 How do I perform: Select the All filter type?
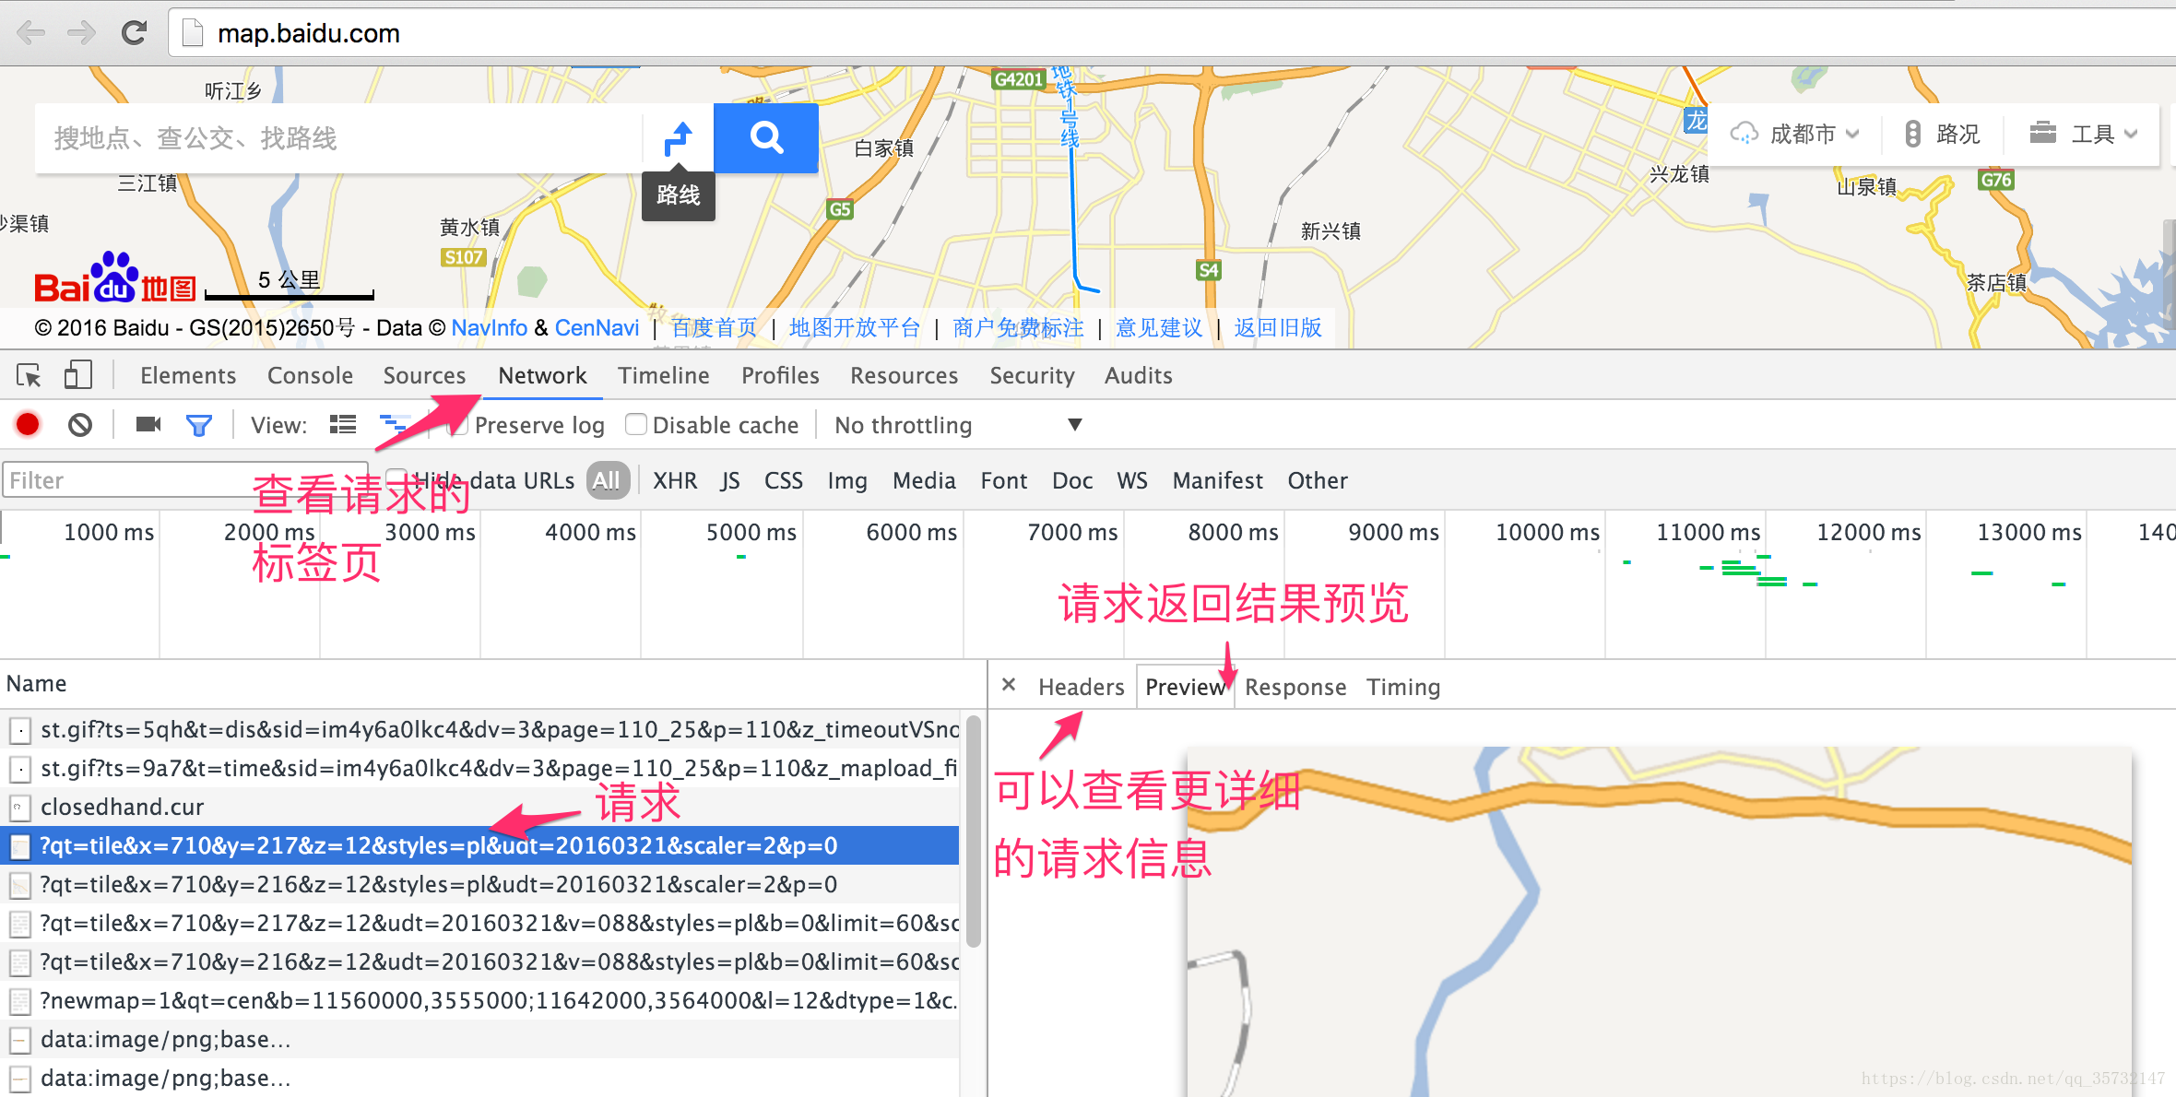[607, 480]
